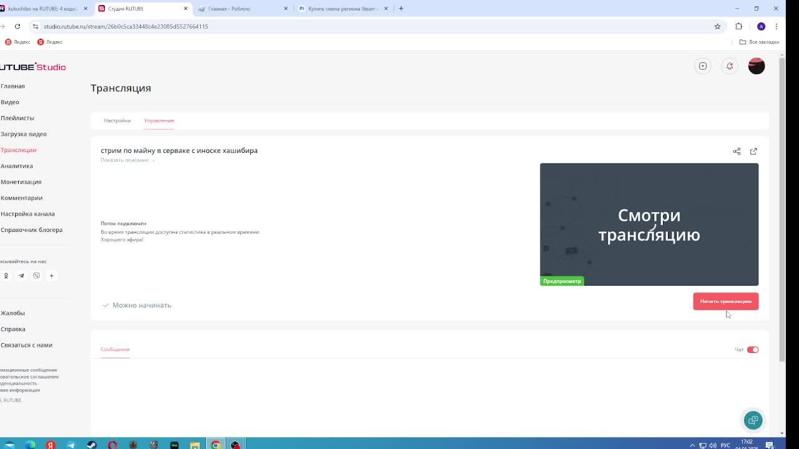Image resolution: width=799 pixels, height=449 pixels.
Task: Open the Chrome three-dot menu
Action: 776,26
